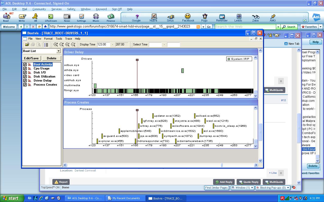Viewport: 324px width, 202px height.
Task: Open the Bootvis Trace menu
Action: pos(68,39)
